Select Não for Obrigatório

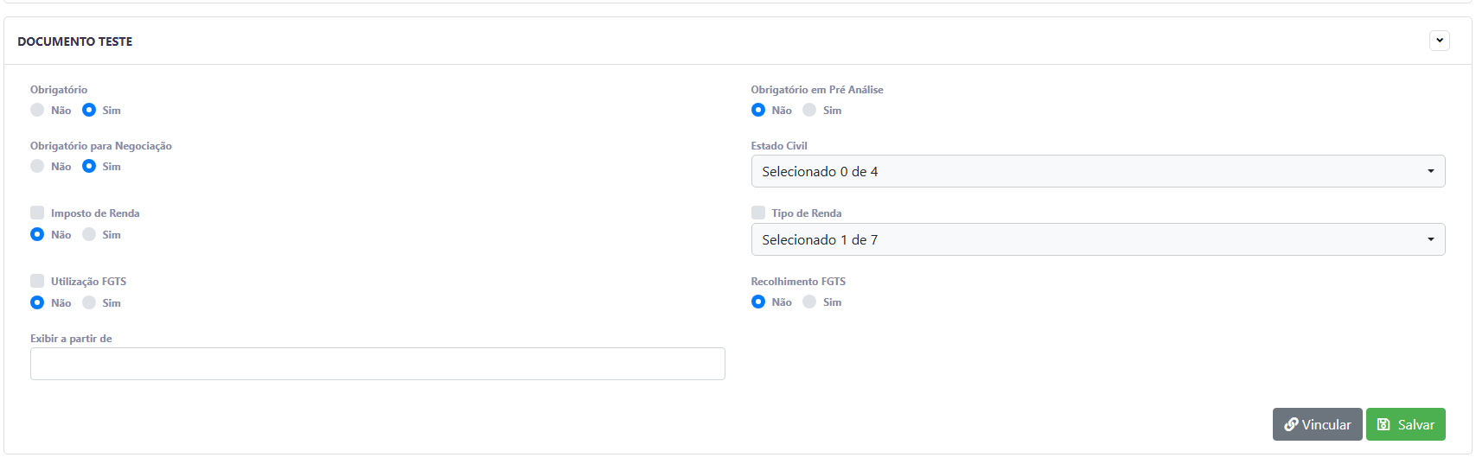tap(37, 110)
